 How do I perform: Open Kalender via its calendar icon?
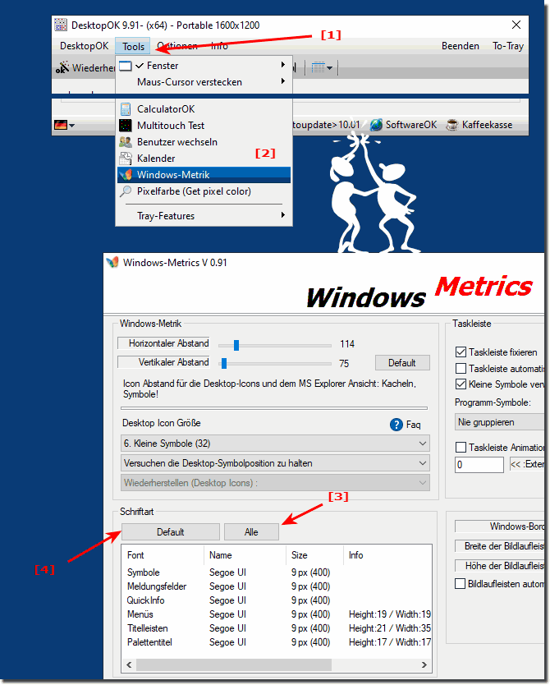[x=126, y=159]
